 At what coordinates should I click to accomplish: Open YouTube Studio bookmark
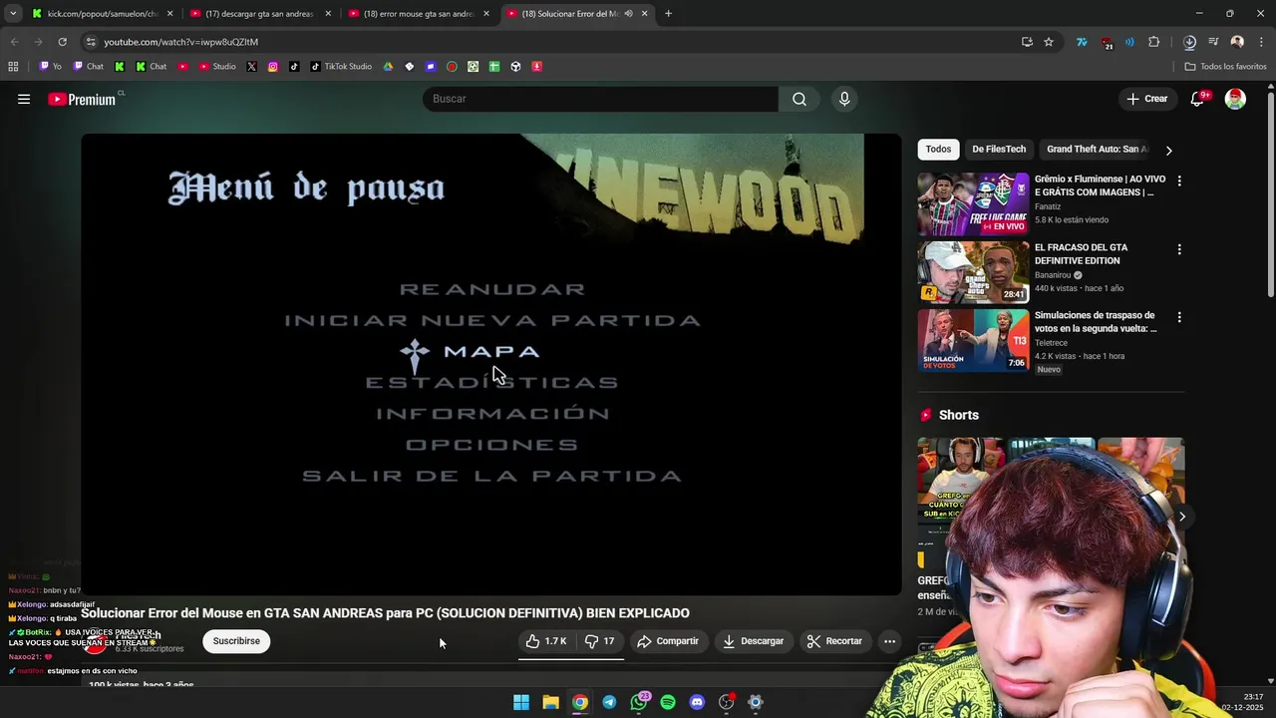point(217,67)
